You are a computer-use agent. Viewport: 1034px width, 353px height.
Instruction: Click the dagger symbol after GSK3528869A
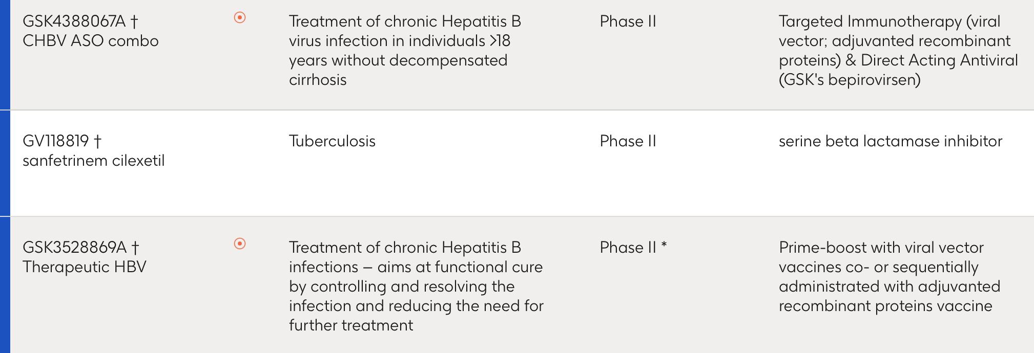tap(135, 248)
